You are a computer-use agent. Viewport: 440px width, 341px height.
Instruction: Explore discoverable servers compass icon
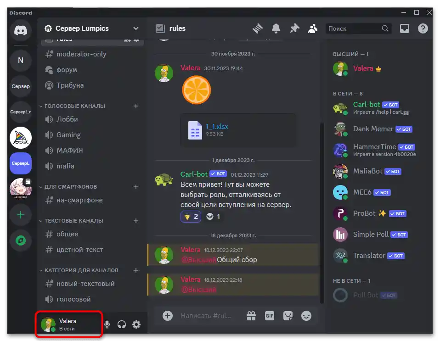coord(21,240)
